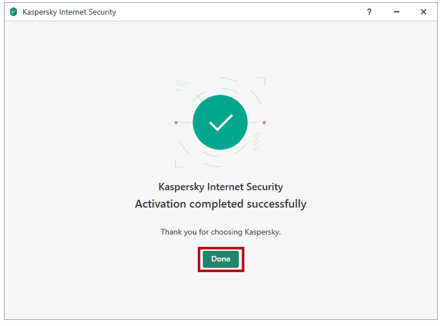
Task: Click the green success checkmark circle
Action: pos(220,122)
